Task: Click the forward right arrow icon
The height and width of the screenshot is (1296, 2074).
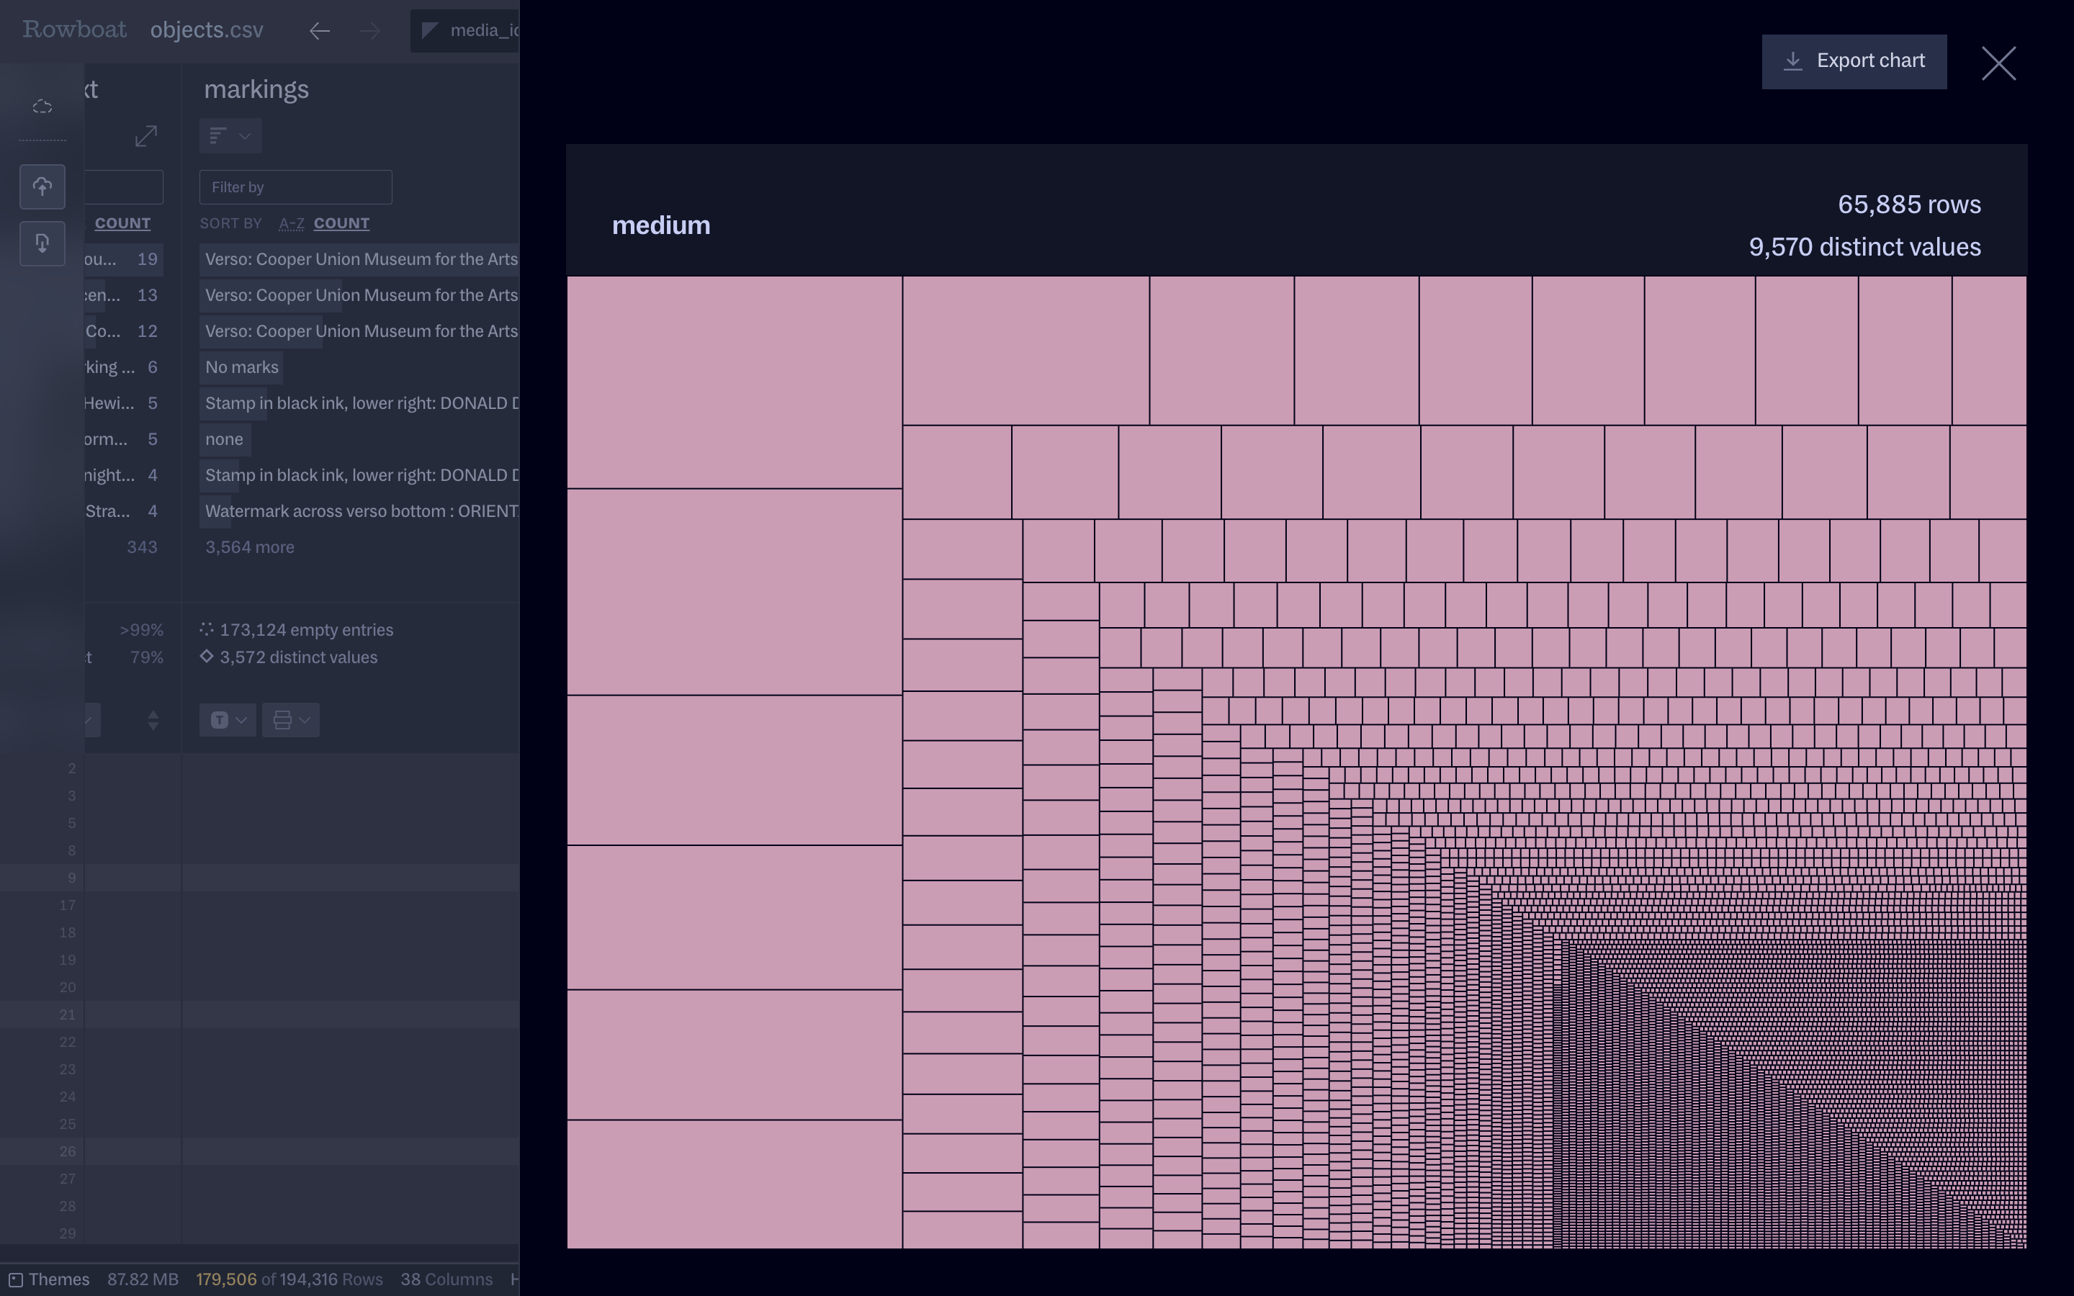Action: (370, 32)
